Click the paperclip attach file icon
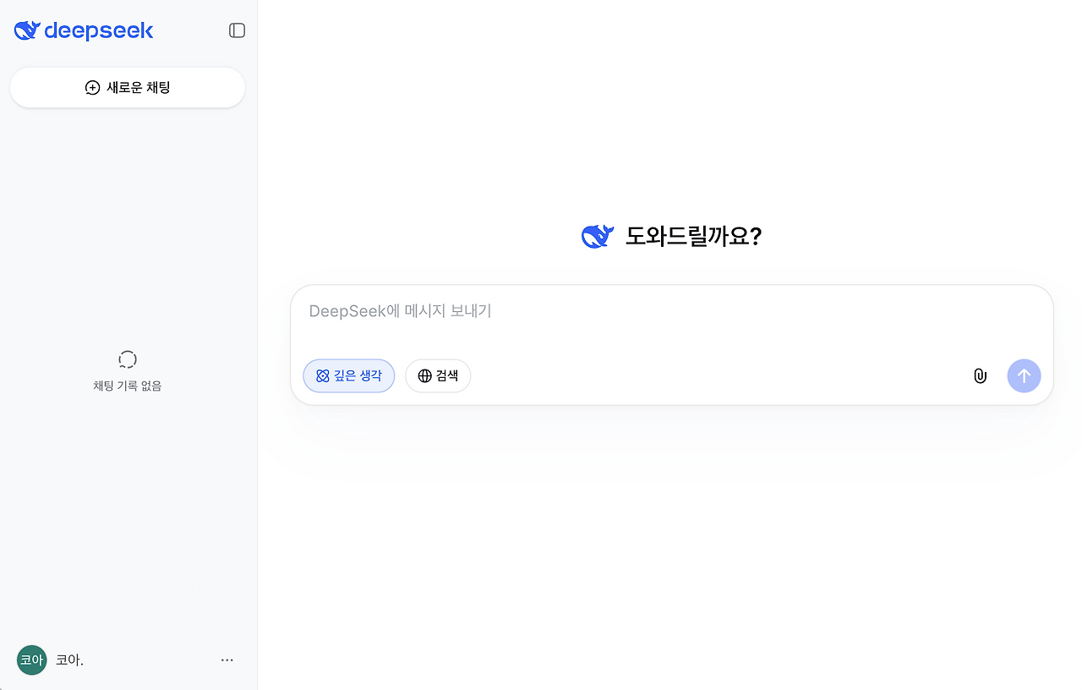The width and height of the screenshot is (1082, 690). point(980,376)
